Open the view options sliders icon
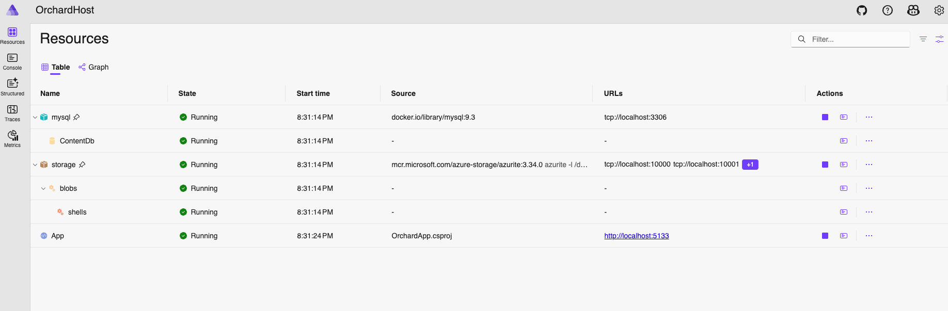This screenshot has width=948, height=311. tap(940, 39)
